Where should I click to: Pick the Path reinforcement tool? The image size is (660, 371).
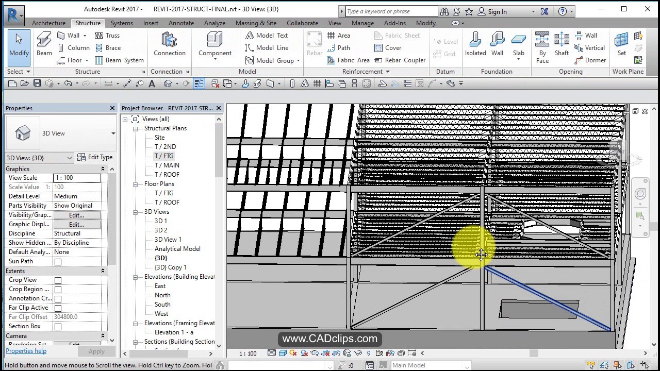[339, 48]
